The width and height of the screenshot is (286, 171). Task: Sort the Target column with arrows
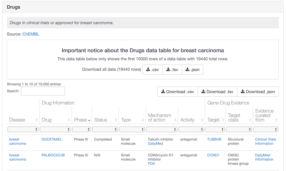pyautogui.click(x=223, y=120)
